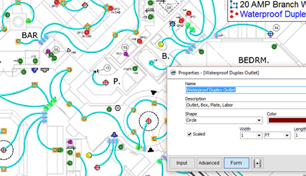Click the Length value field

(300, 135)
